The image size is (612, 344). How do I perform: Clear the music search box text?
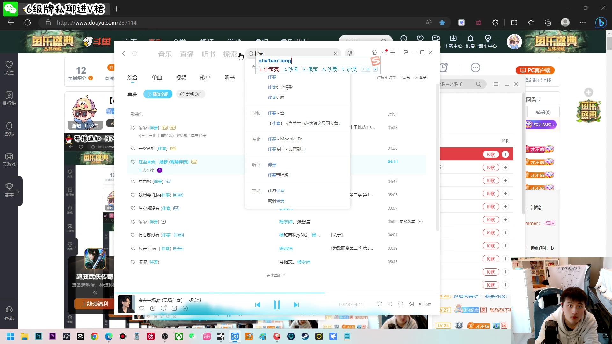[335, 54]
